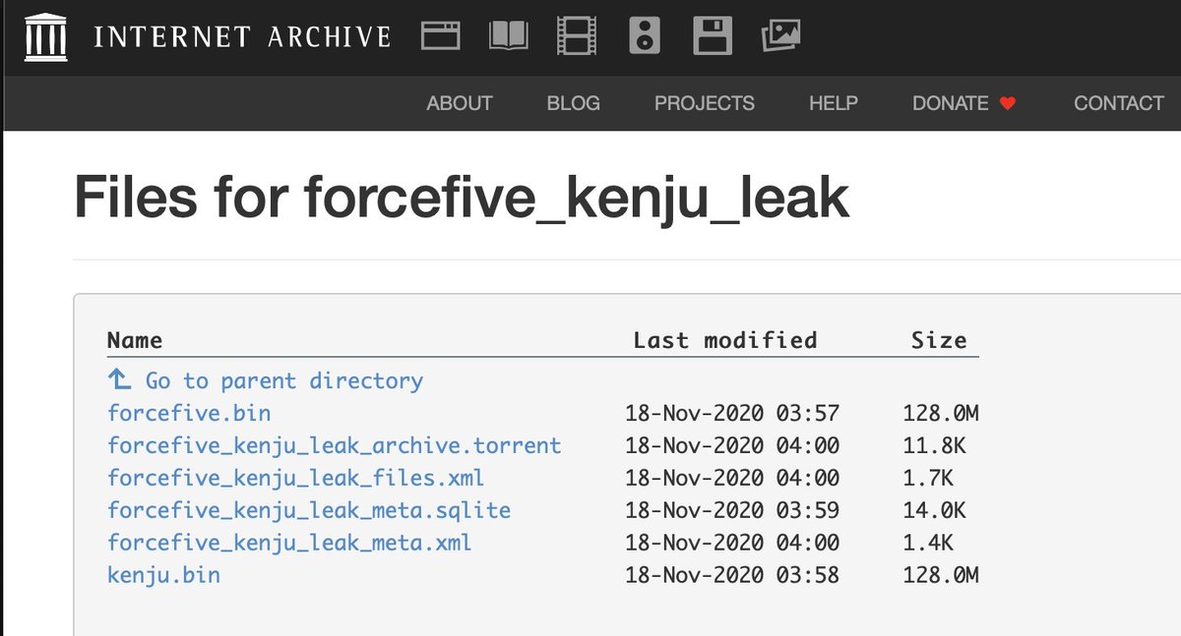This screenshot has height=636, width=1181.
Task: Click the 14.0K size of meta.sqlite
Action: (x=935, y=510)
